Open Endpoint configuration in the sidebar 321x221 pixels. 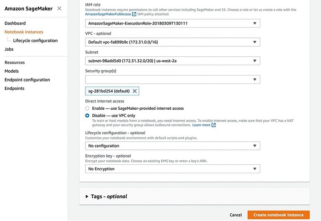point(27,80)
